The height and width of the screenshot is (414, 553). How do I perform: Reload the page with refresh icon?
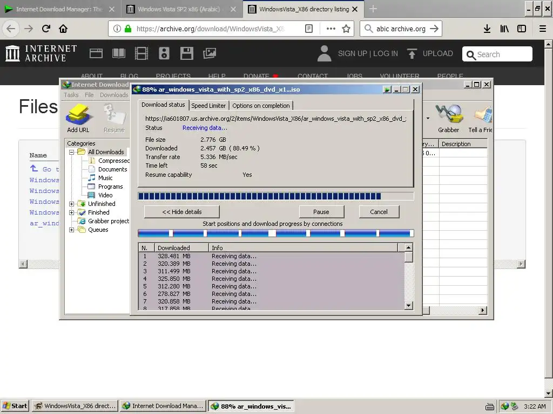(46, 29)
